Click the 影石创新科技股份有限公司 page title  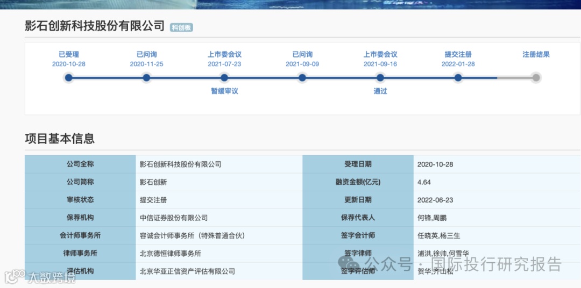click(95, 26)
